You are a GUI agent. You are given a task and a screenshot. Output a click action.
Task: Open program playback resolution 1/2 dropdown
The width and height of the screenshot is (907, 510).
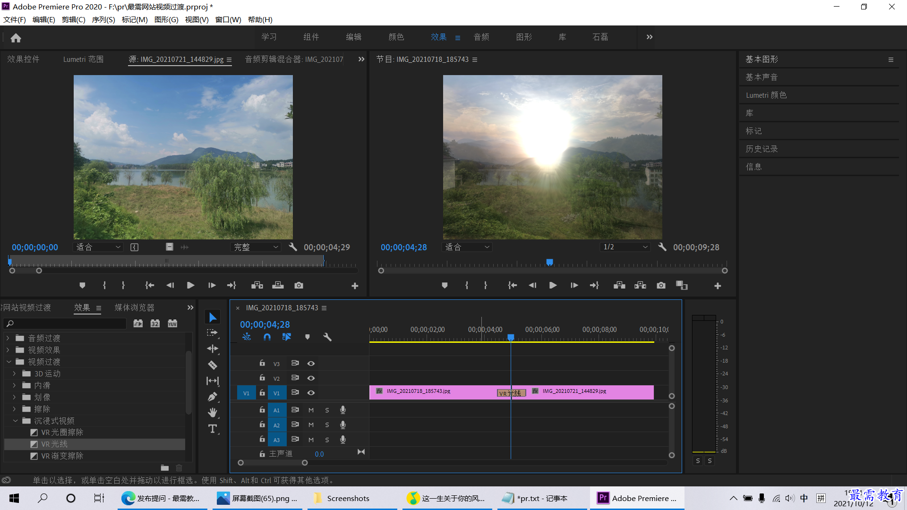625,247
